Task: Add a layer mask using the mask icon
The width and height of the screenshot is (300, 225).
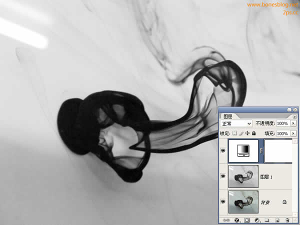Action: 246,220
